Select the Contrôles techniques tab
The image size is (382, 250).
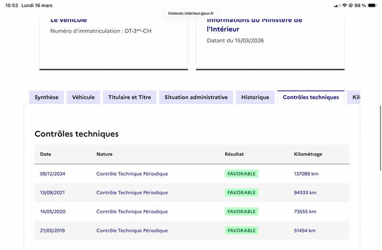tap(311, 97)
